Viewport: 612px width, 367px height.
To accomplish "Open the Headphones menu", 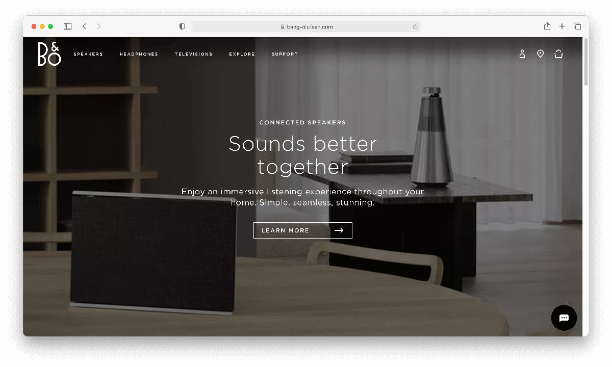I will click(139, 54).
